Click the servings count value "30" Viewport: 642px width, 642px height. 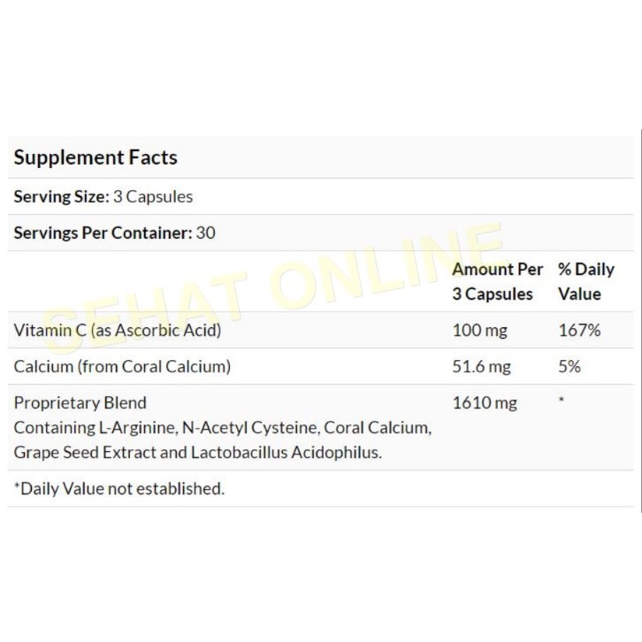[x=205, y=233]
